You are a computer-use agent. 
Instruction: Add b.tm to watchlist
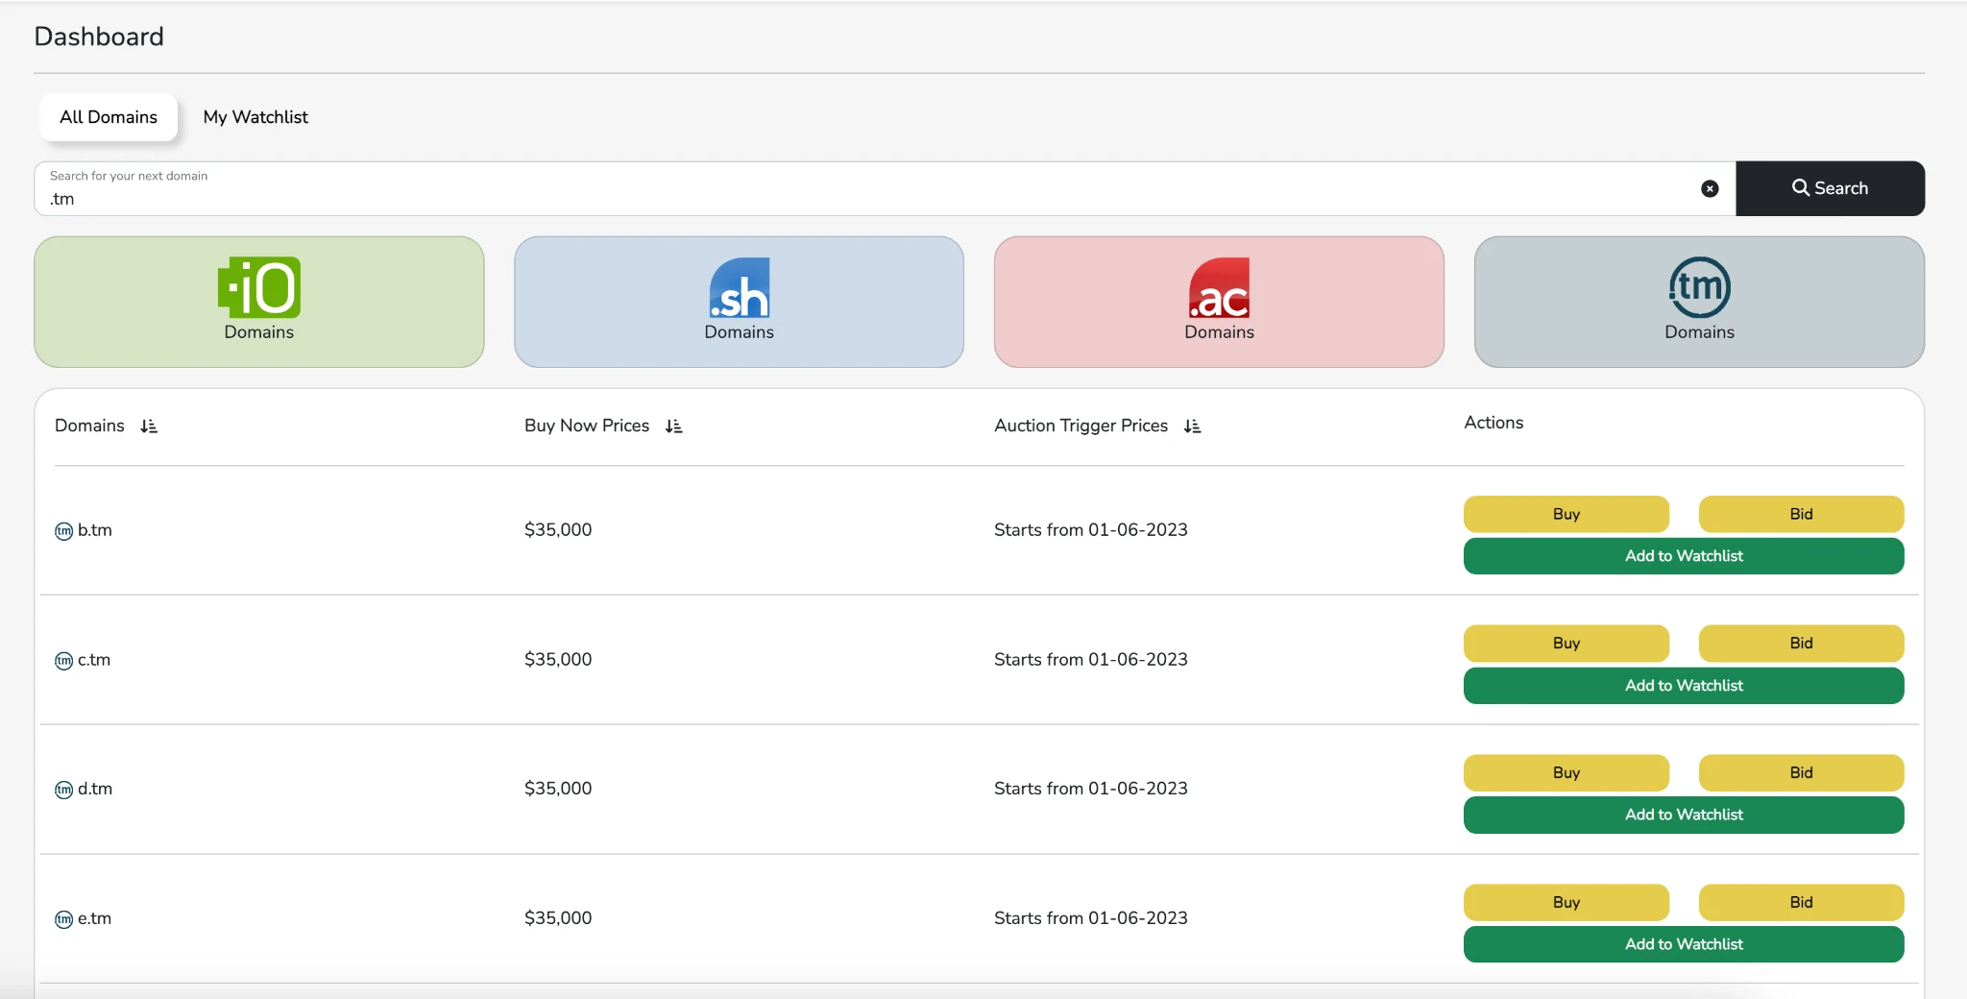tap(1683, 556)
